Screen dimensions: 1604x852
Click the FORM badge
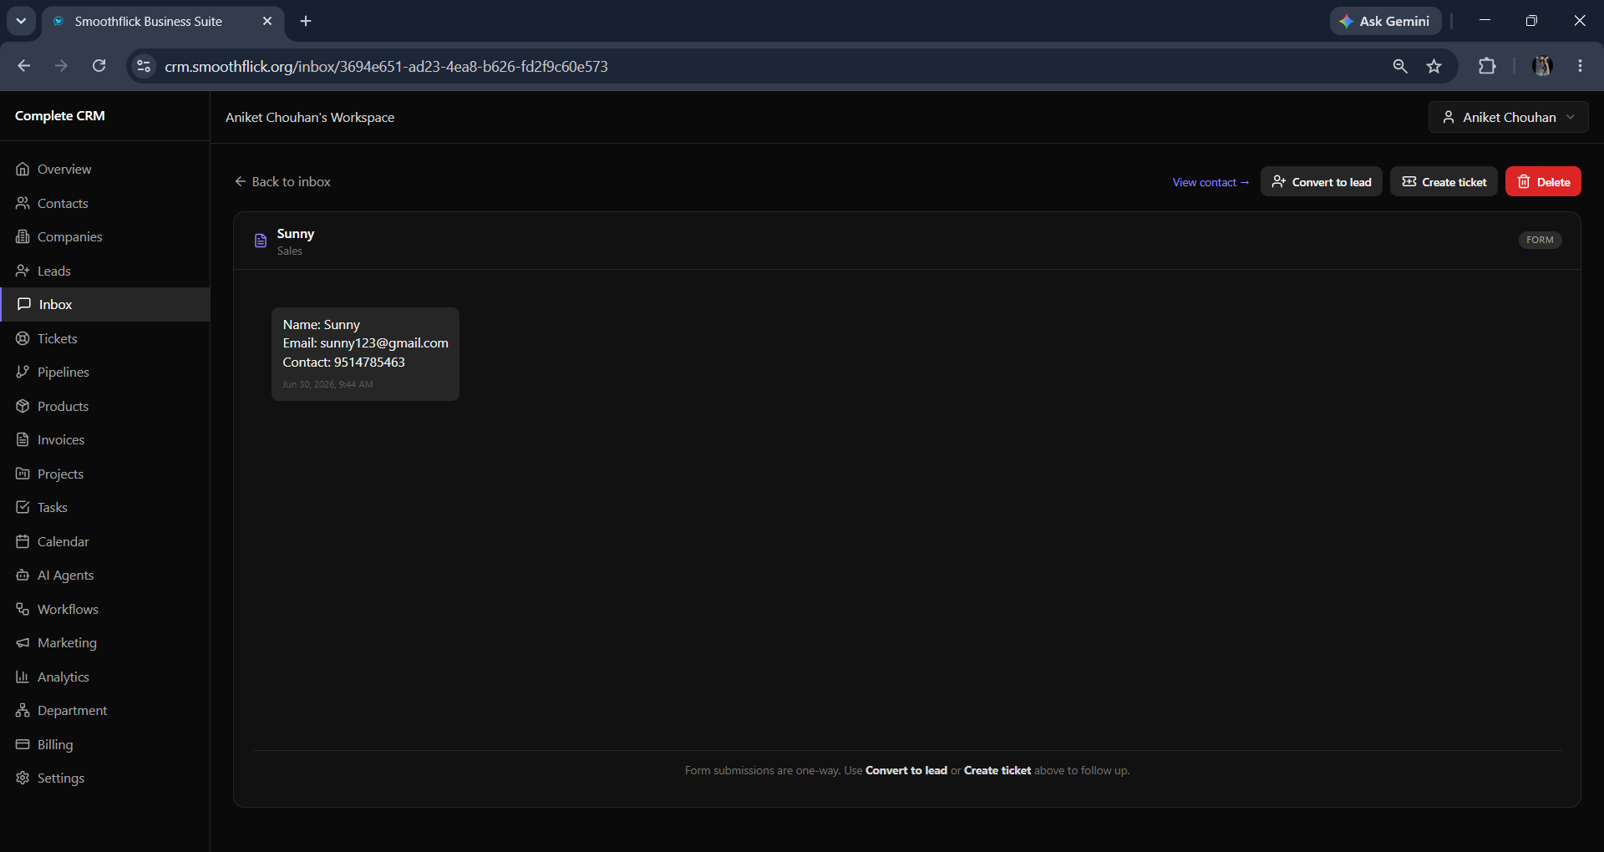click(1540, 240)
